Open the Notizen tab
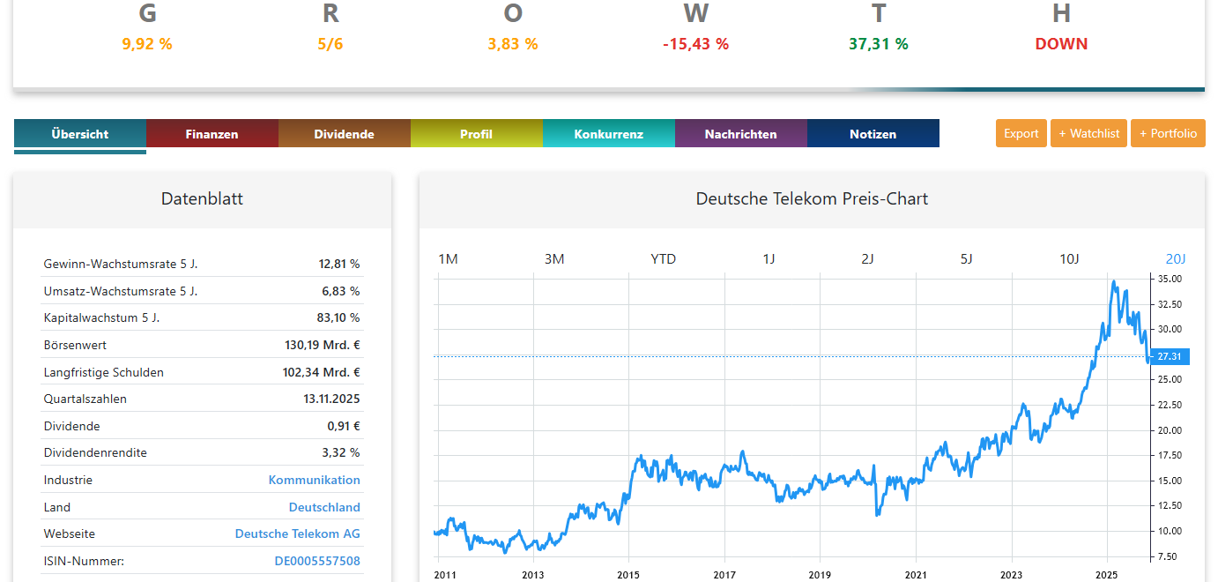The width and height of the screenshot is (1218, 582). pyautogui.click(x=873, y=134)
